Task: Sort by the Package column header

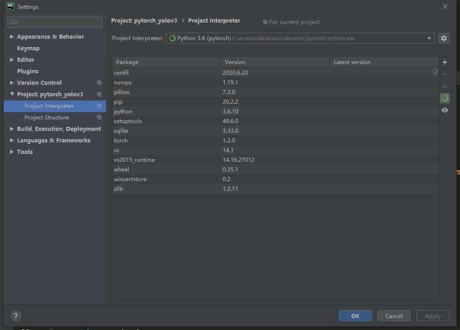Action: [167, 62]
